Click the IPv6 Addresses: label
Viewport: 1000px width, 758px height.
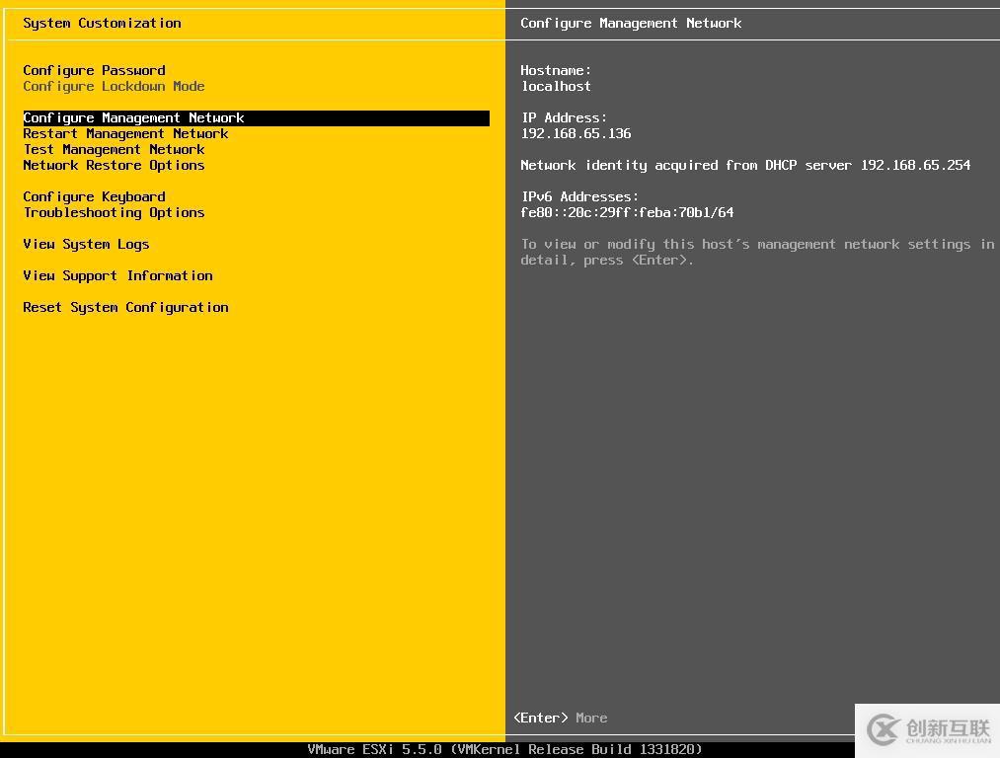click(579, 196)
